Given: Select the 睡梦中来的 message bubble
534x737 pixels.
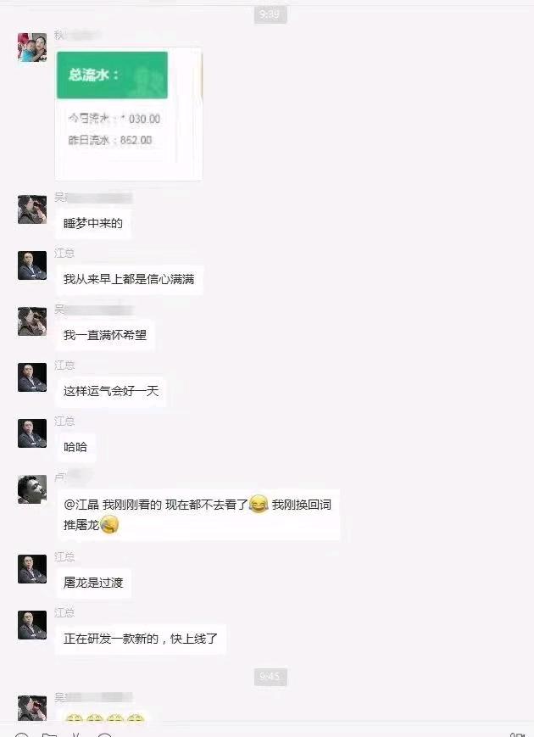Looking at the screenshot, I should [x=93, y=223].
